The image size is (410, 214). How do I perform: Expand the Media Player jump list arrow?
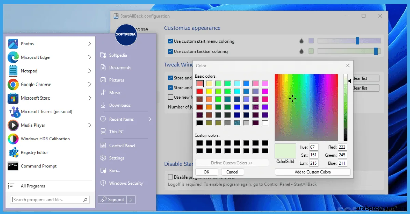pos(90,125)
